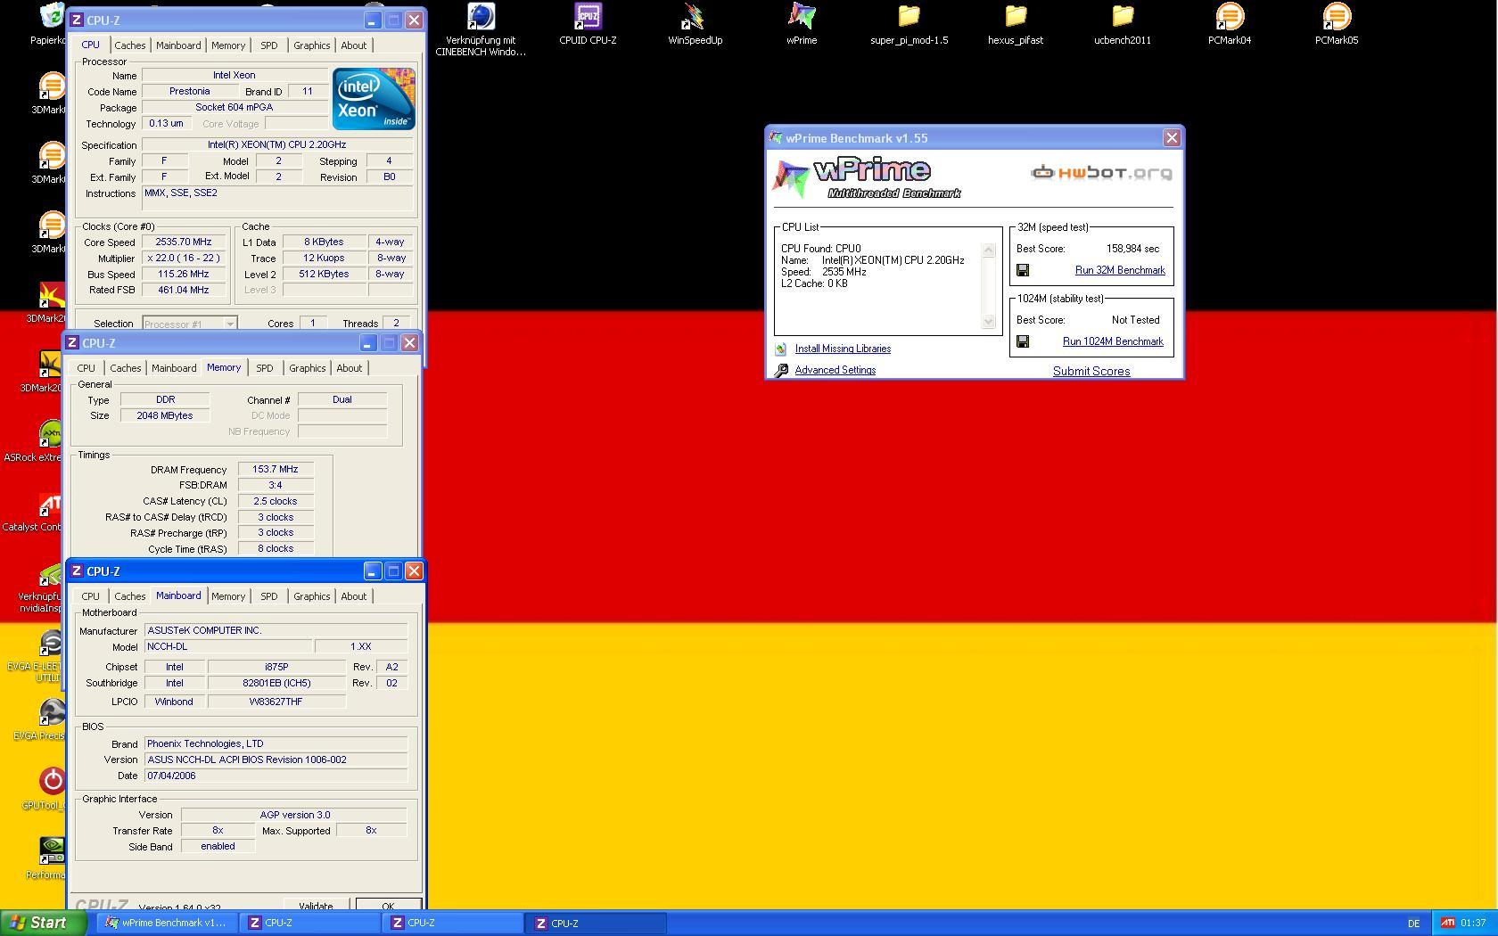The image size is (1498, 936).
Task: Click the Chipset i875P field
Action: (276, 667)
